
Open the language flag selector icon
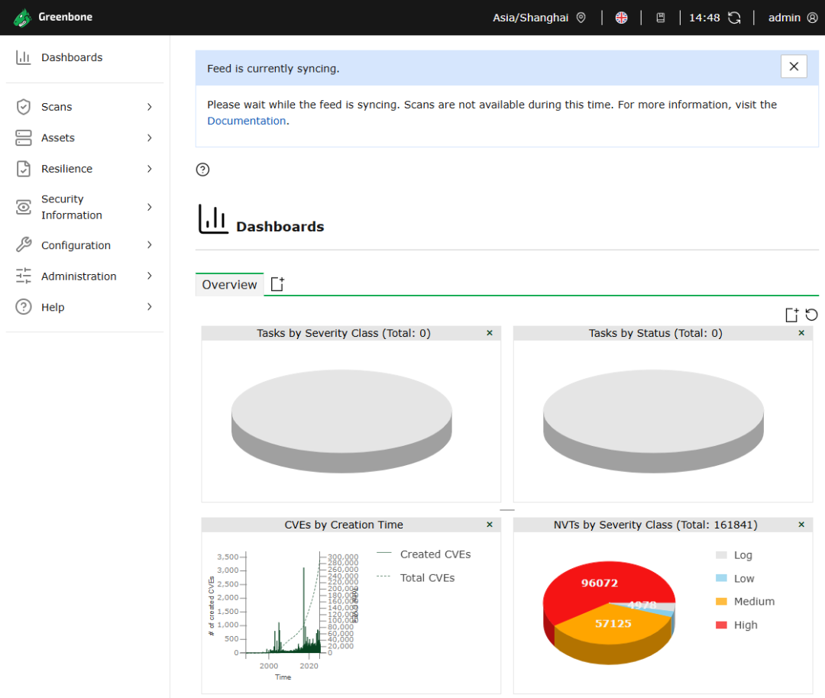621,18
